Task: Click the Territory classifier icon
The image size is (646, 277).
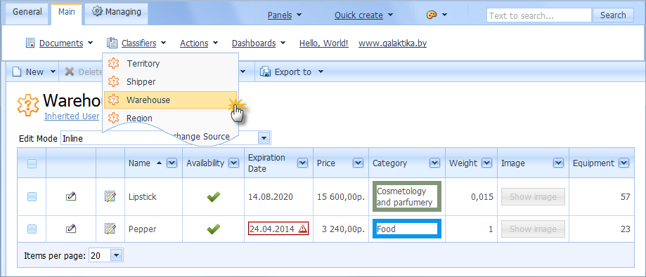Action: click(x=113, y=64)
